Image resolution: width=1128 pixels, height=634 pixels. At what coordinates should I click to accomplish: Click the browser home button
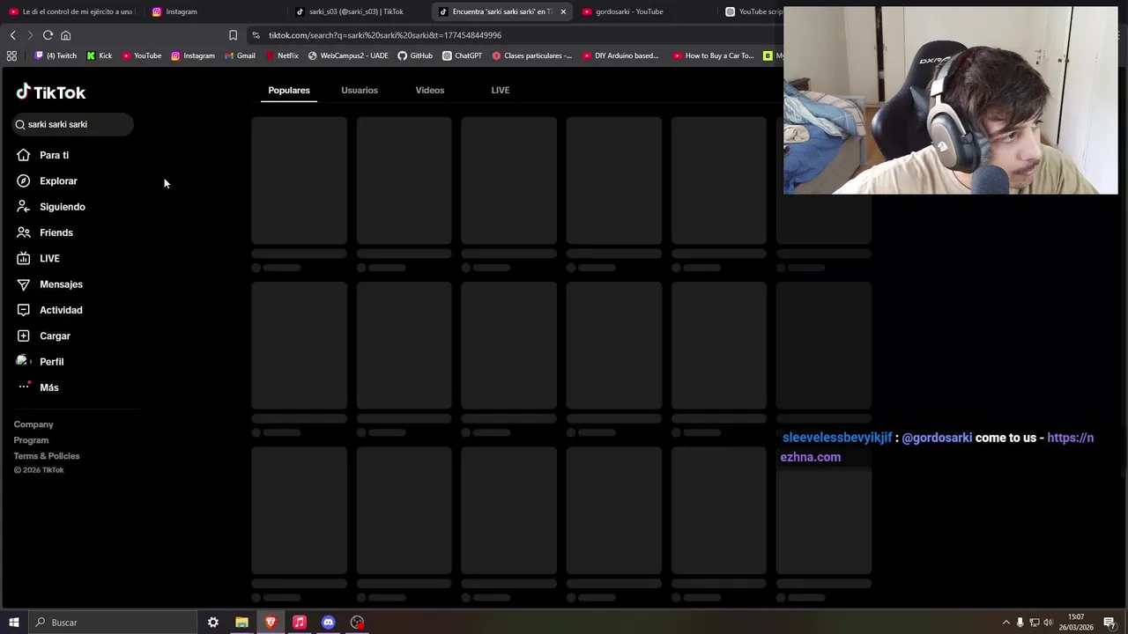pyautogui.click(x=65, y=35)
